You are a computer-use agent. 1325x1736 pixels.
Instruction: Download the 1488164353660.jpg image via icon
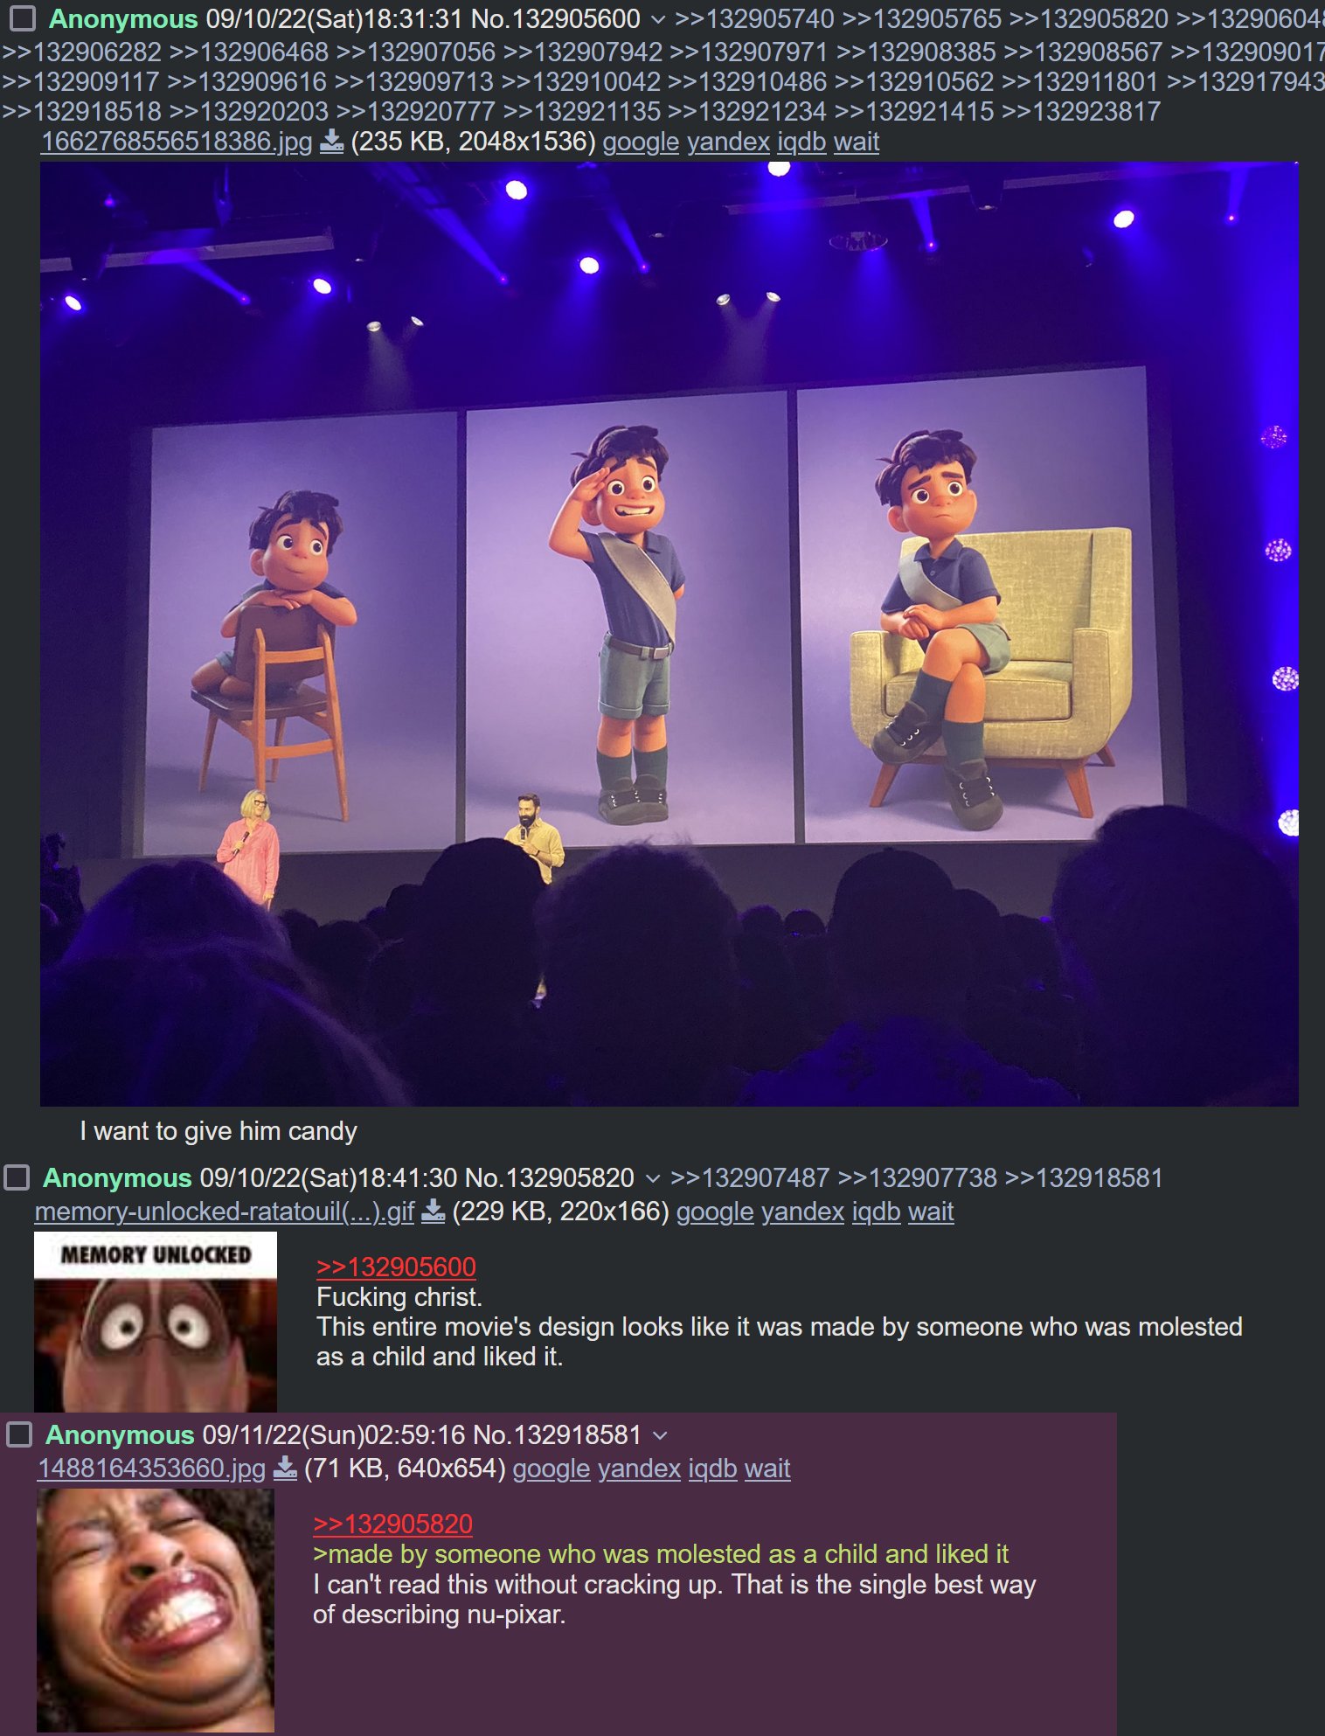[x=285, y=1468]
